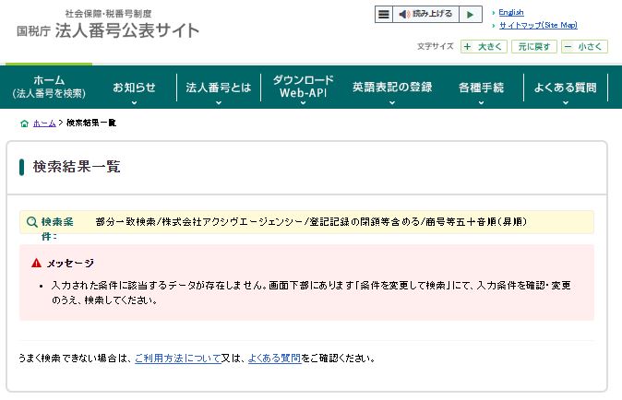Click the メッセージ label text
The image size is (622, 400).
(x=70, y=264)
